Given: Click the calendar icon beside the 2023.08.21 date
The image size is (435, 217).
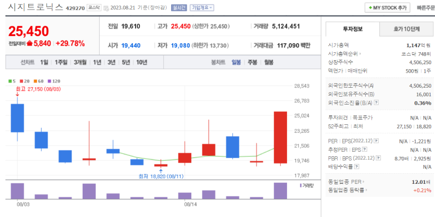Looking at the screenshot, I should 106,8.
